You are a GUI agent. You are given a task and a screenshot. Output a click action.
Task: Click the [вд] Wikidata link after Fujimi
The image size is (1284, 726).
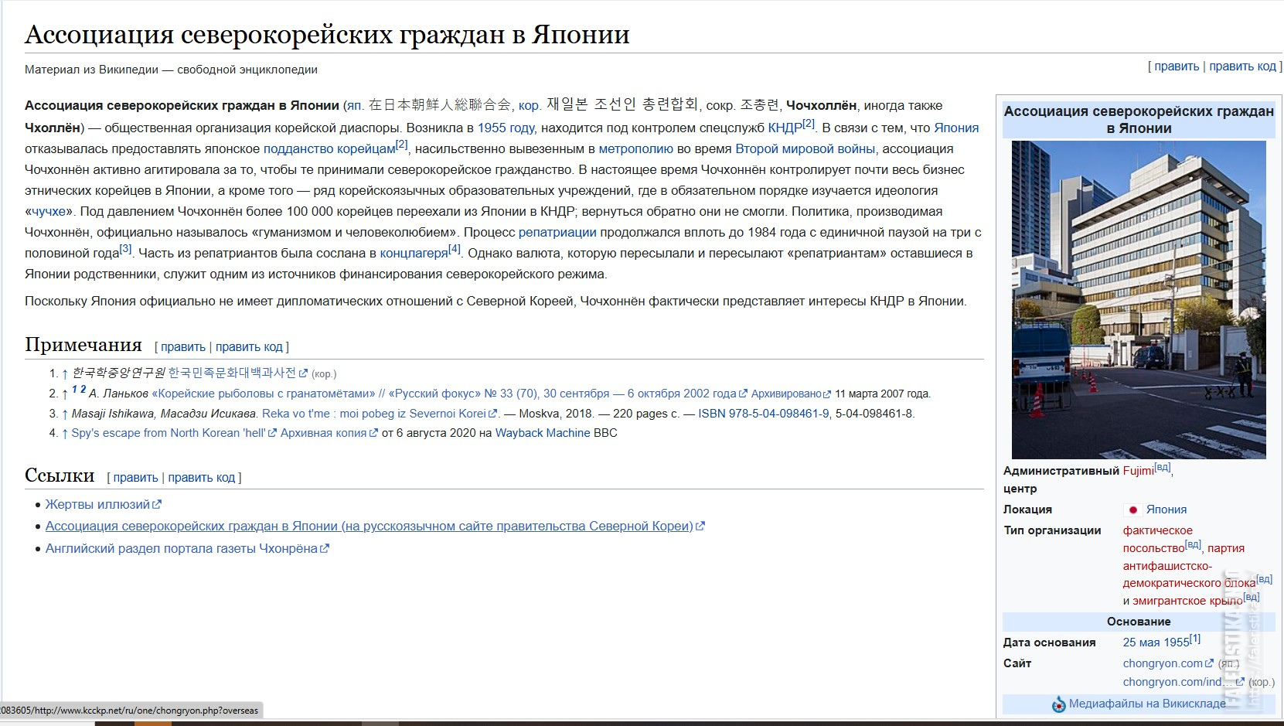coord(1162,467)
